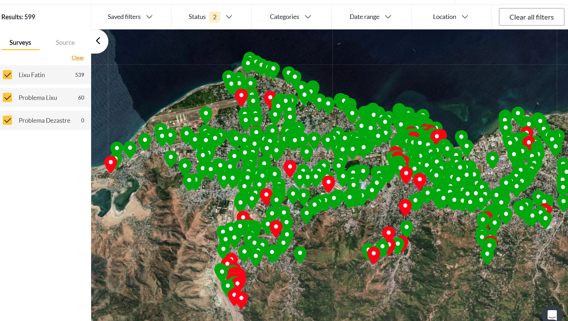Screen dimensions: 568x321
Task: Select the Surveys tab
Action: point(20,43)
